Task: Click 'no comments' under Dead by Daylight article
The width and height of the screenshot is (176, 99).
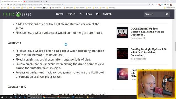Action: click(138, 59)
